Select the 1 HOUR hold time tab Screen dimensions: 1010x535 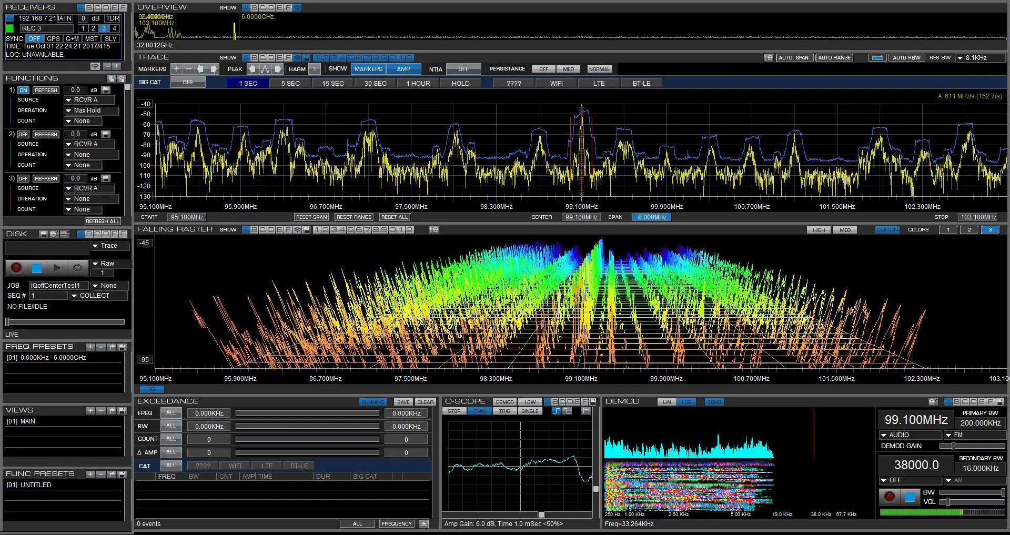tap(418, 83)
